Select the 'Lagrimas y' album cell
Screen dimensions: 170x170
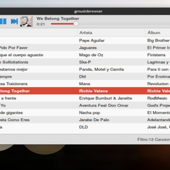(x=159, y=62)
